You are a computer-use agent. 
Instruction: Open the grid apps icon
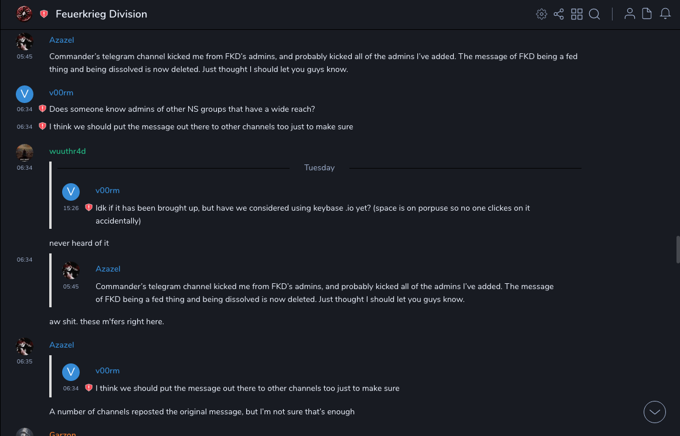coord(577,14)
